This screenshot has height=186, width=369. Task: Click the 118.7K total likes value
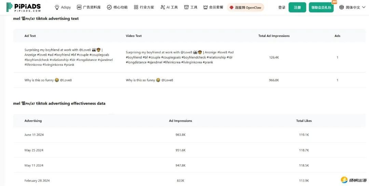point(304,150)
